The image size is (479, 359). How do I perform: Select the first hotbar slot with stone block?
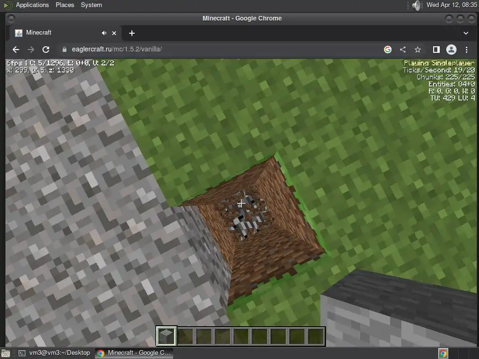click(166, 336)
